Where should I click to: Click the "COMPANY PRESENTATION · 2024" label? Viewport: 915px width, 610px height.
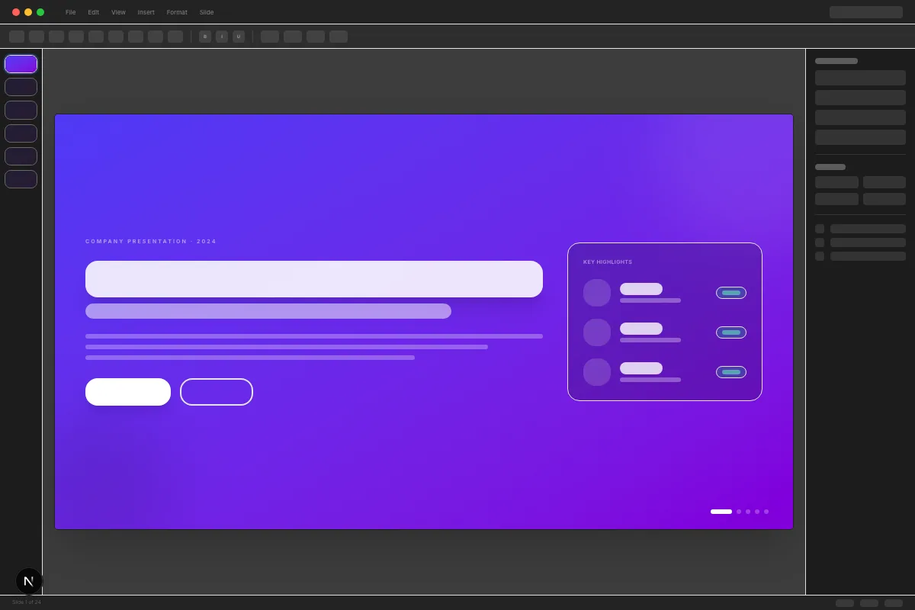click(151, 241)
